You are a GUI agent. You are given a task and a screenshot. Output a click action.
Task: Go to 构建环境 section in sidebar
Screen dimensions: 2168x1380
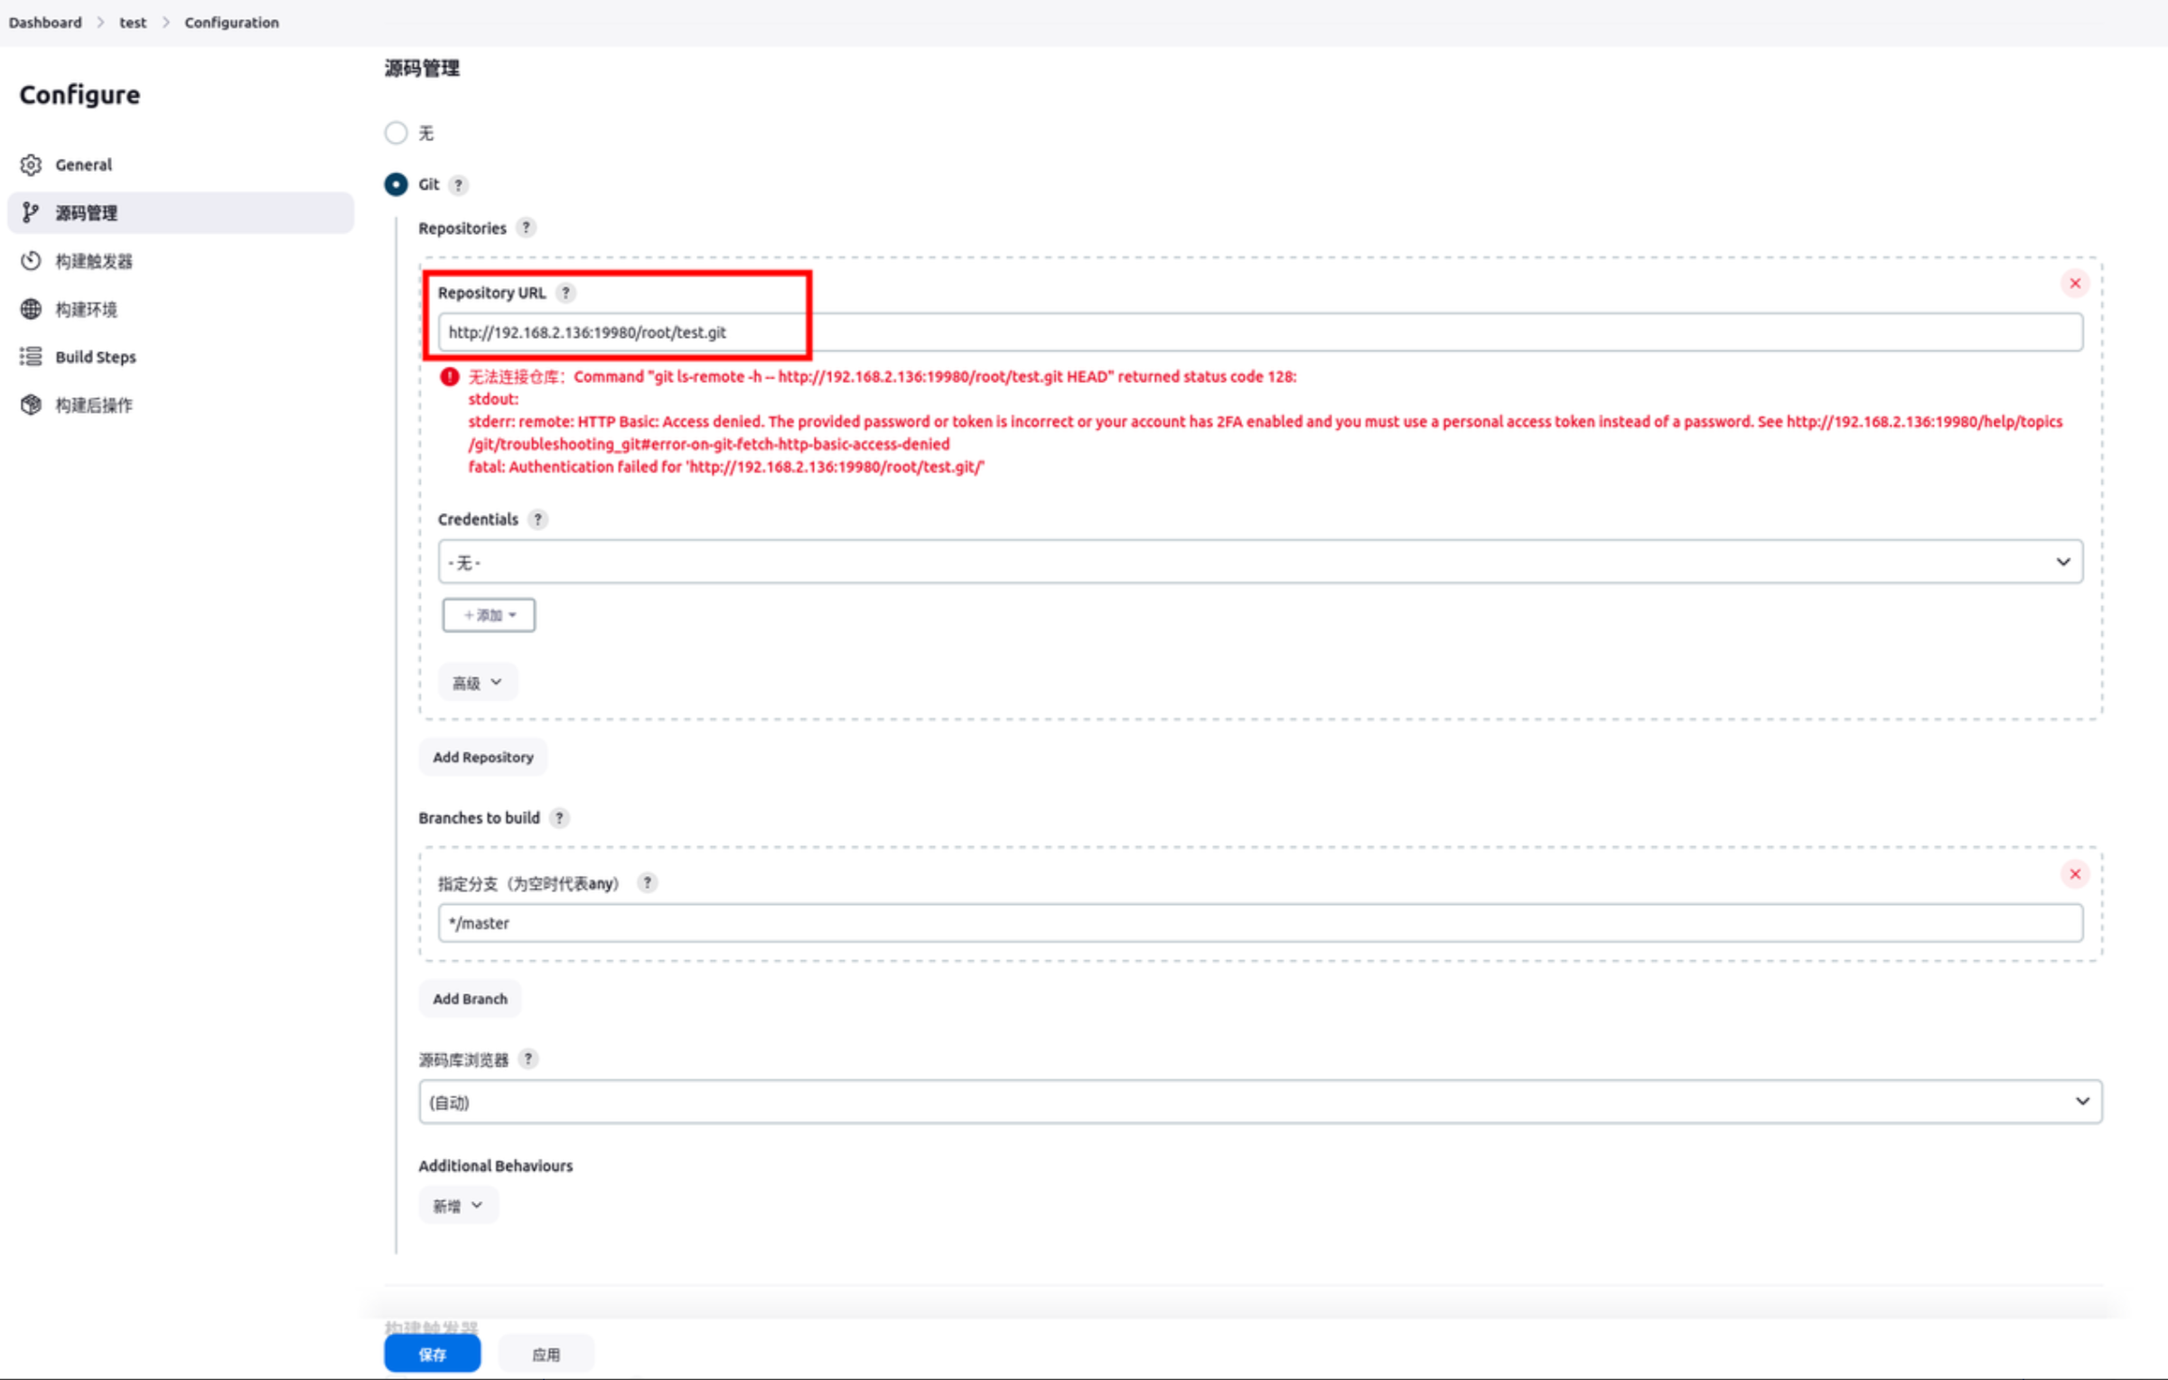(x=181, y=309)
